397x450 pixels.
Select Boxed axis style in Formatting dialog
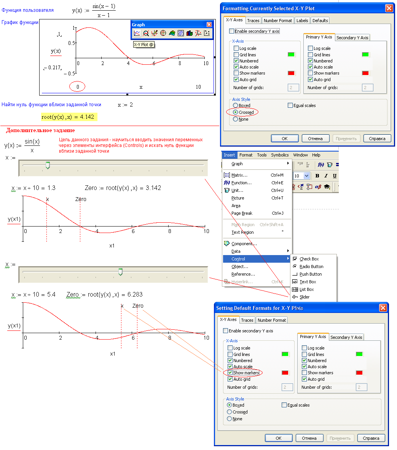(x=242, y=105)
